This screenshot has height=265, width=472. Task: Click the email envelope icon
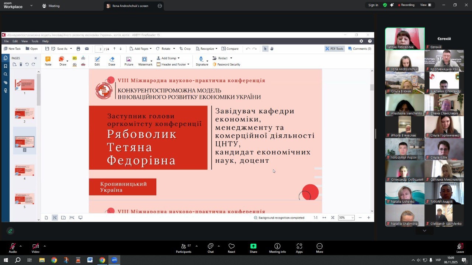click(x=87, y=49)
